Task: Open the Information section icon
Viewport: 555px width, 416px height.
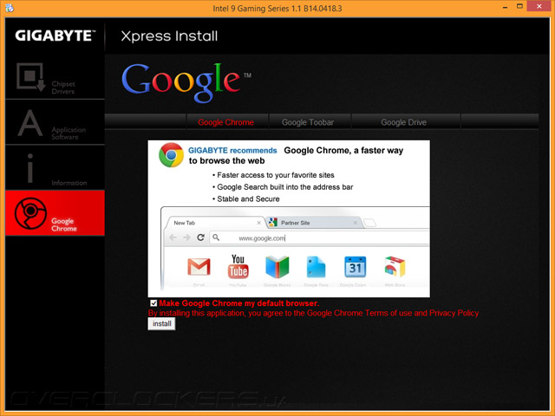Action: 30,168
